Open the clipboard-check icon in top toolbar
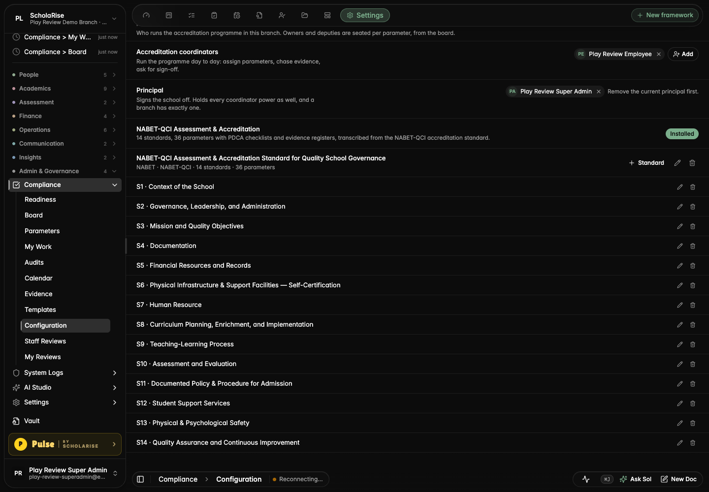The height and width of the screenshot is (492, 709). click(x=214, y=15)
